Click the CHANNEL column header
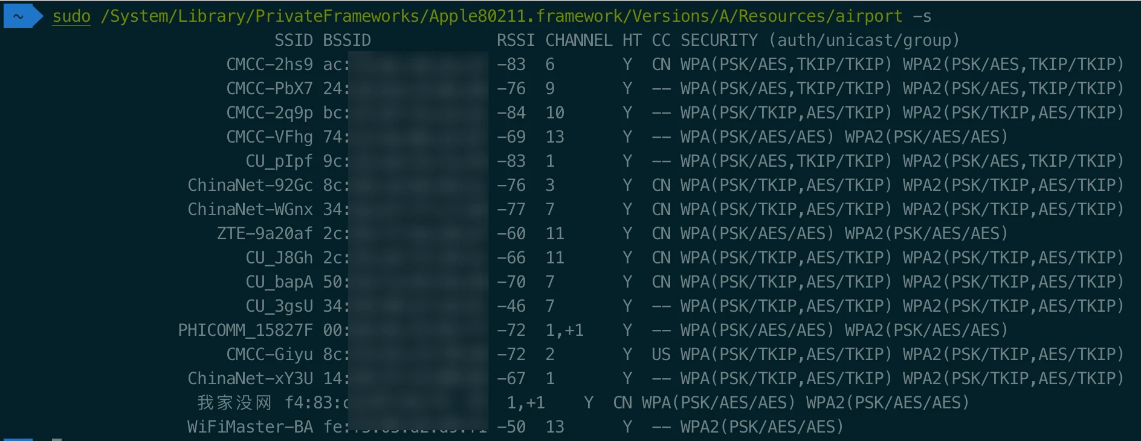 (x=578, y=40)
